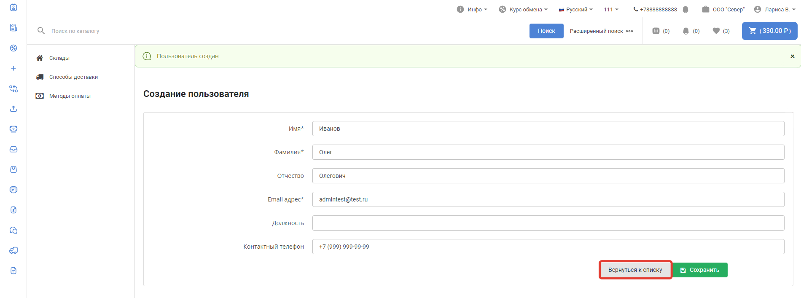
Task: Open Склады in the side menu
Action: [59, 58]
